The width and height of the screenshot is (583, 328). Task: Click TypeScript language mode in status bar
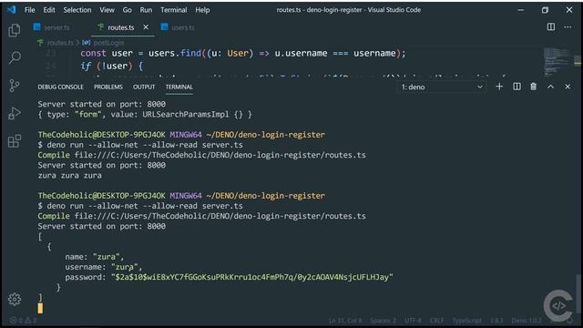click(466, 320)
